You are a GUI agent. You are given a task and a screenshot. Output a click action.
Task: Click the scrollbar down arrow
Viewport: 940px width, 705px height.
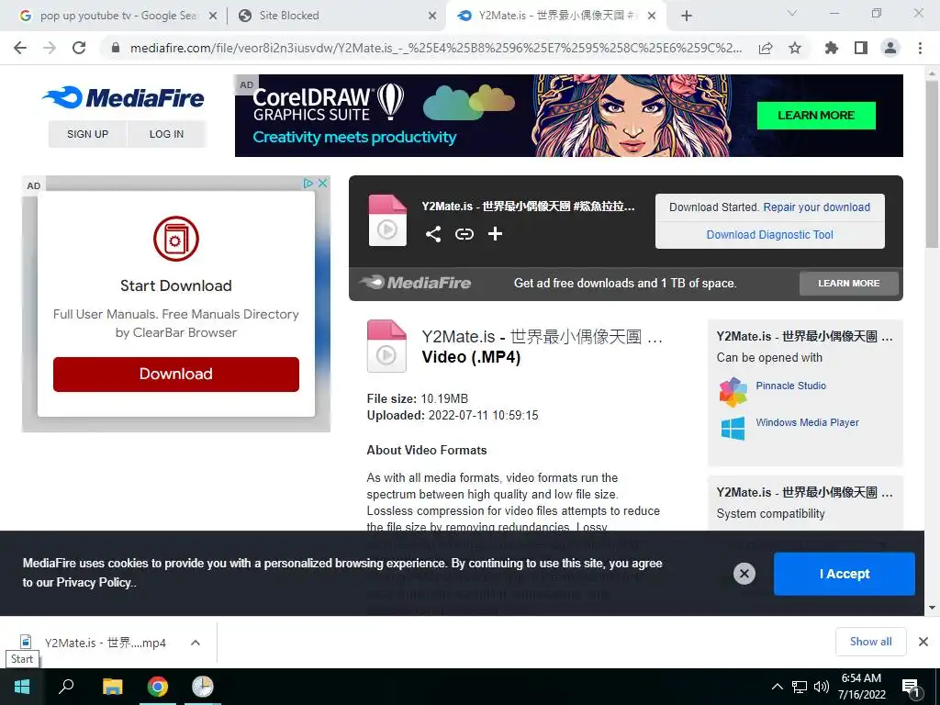pos(933,608)
